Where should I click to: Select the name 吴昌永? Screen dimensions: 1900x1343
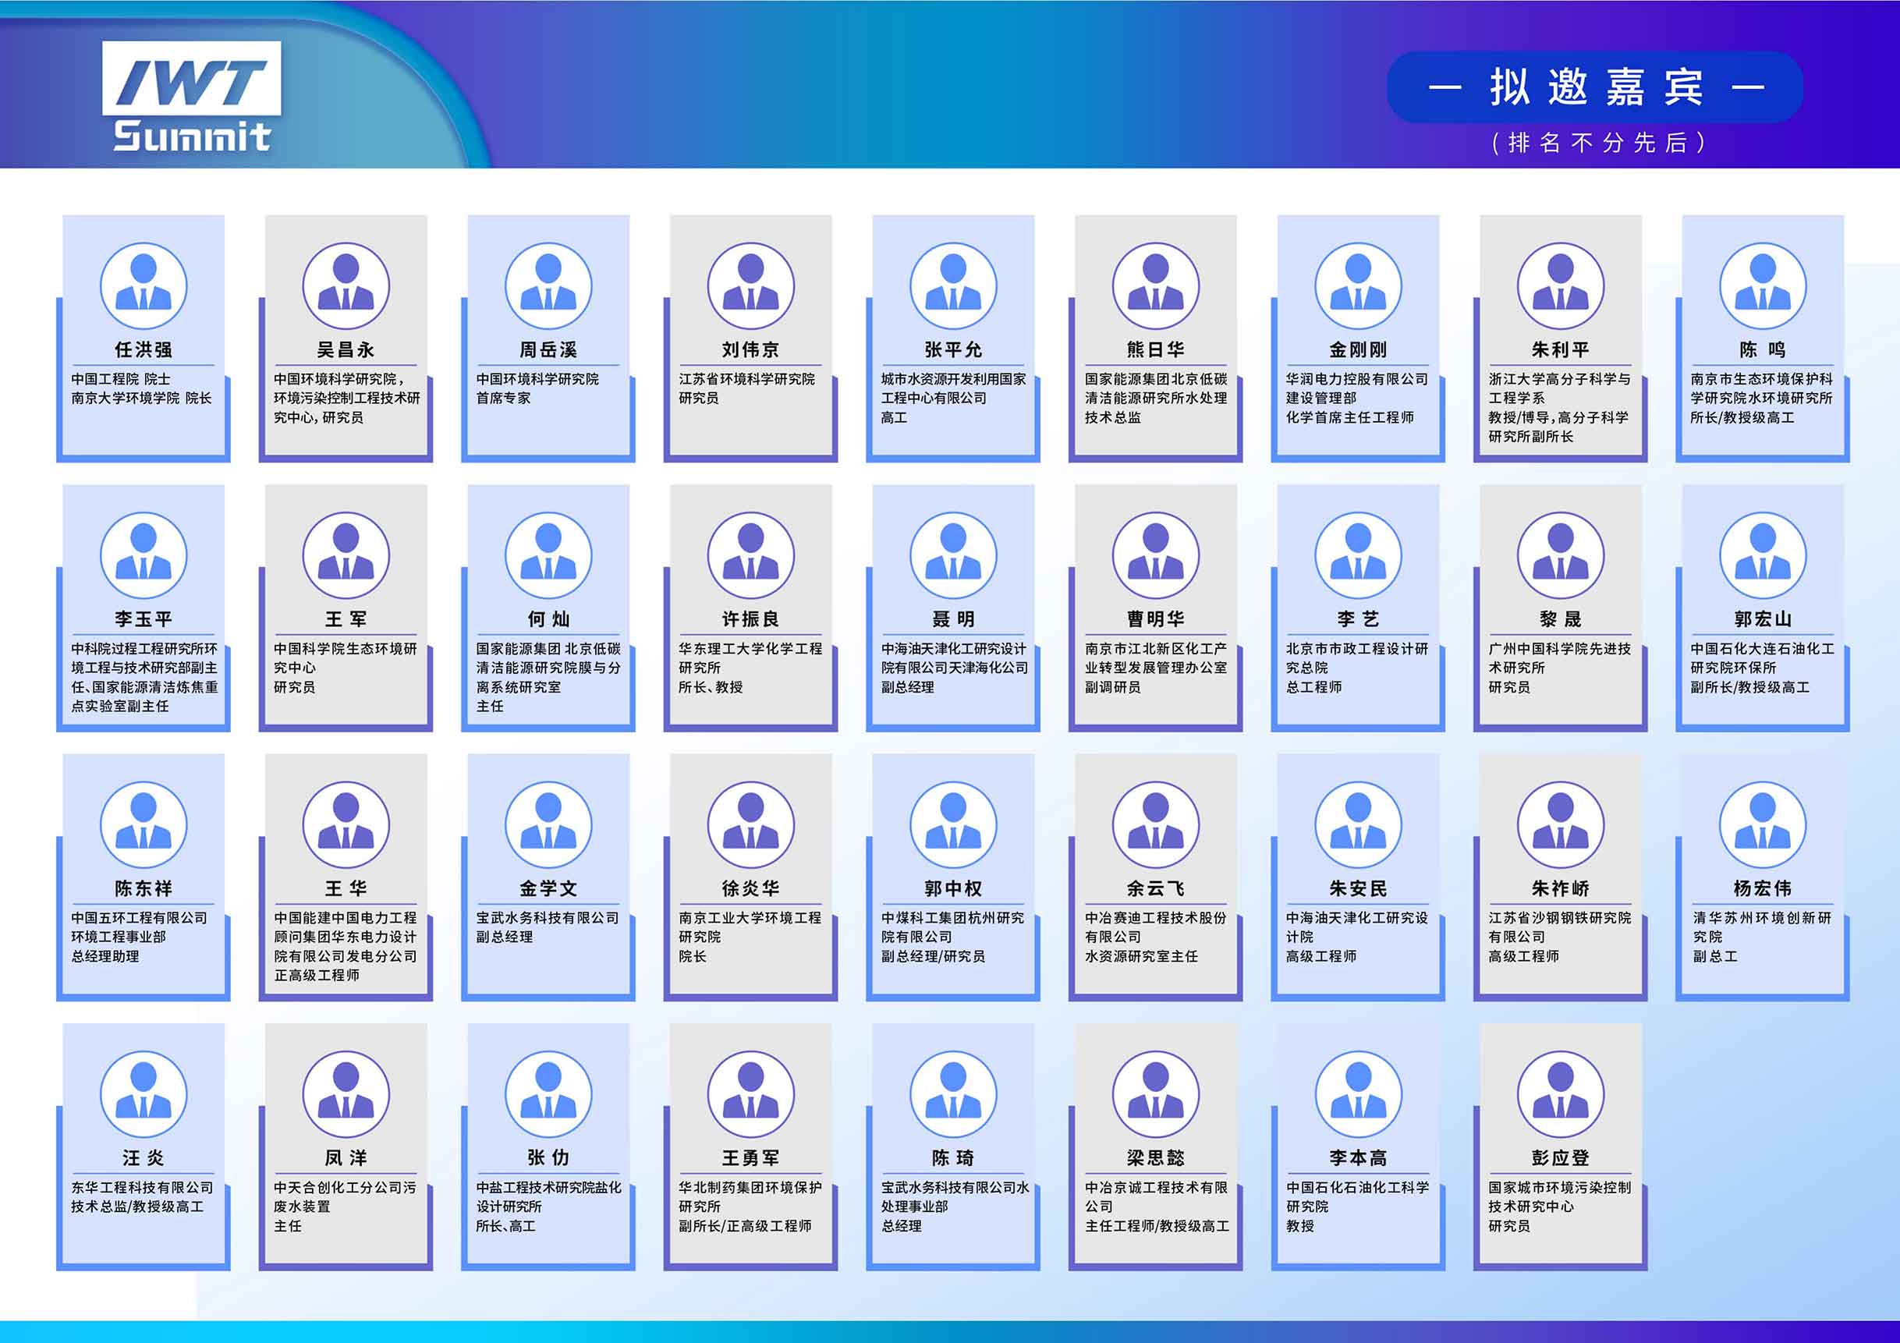point(346,350)
